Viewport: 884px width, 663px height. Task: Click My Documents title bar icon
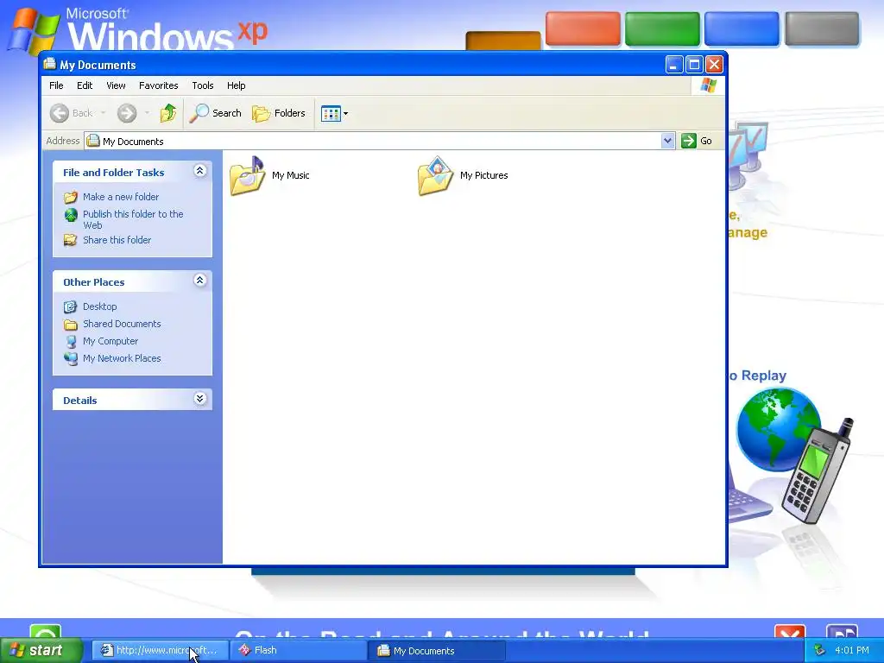pos(49,64)
